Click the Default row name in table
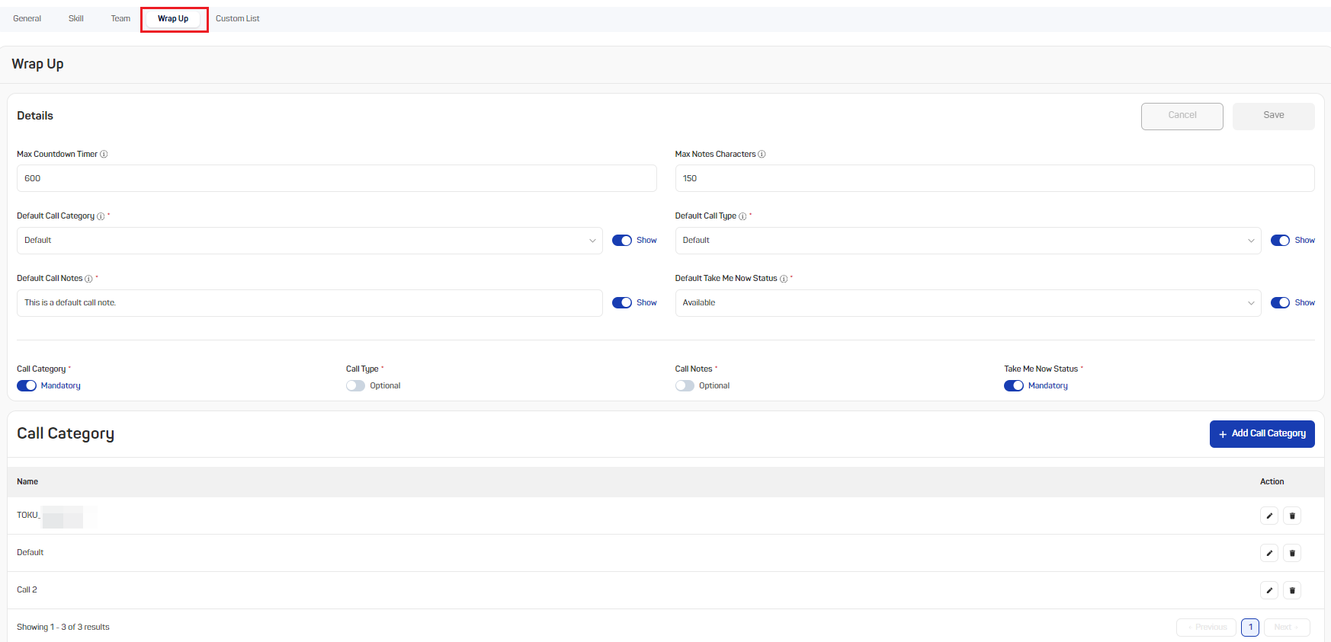 30,553
